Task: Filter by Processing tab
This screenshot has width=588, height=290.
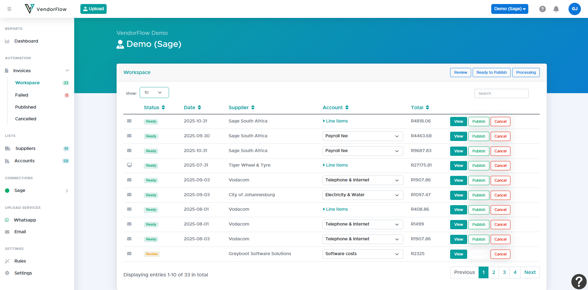Action: coord(526,72)
